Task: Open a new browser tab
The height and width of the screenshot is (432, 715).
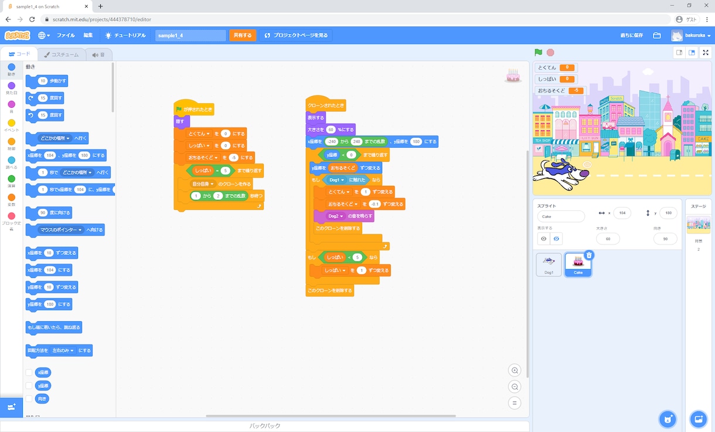Action: point(100,6)
